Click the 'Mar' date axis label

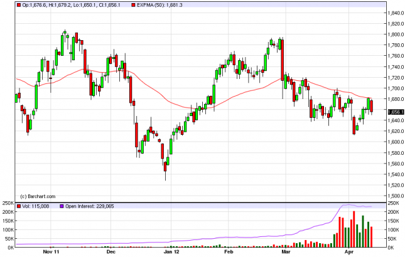286,251
